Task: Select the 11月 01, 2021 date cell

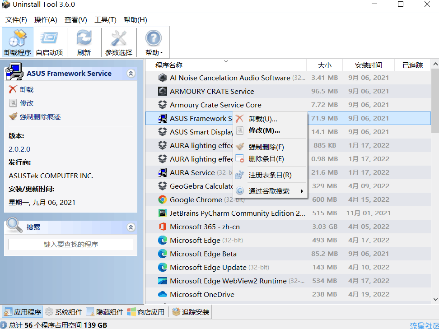Action: pyautogui.click(x=368, y=213)
